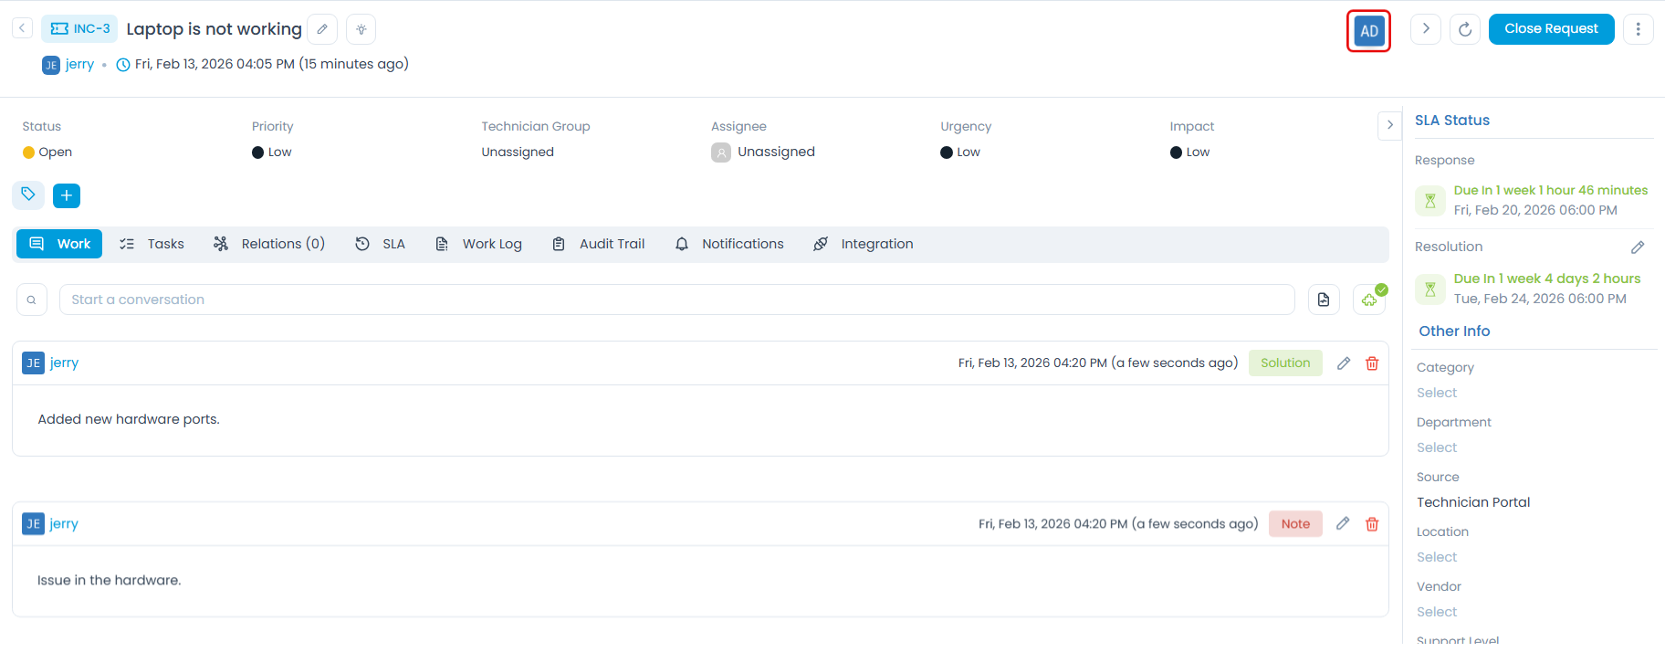The image size is (1665, 652).
Task: Select a Vendor value
Action: pos(1437,612)
